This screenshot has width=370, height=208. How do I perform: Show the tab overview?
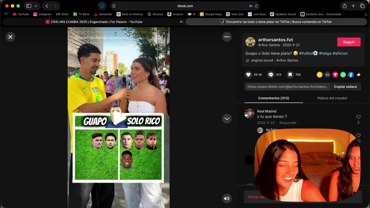tap(362, 6)
